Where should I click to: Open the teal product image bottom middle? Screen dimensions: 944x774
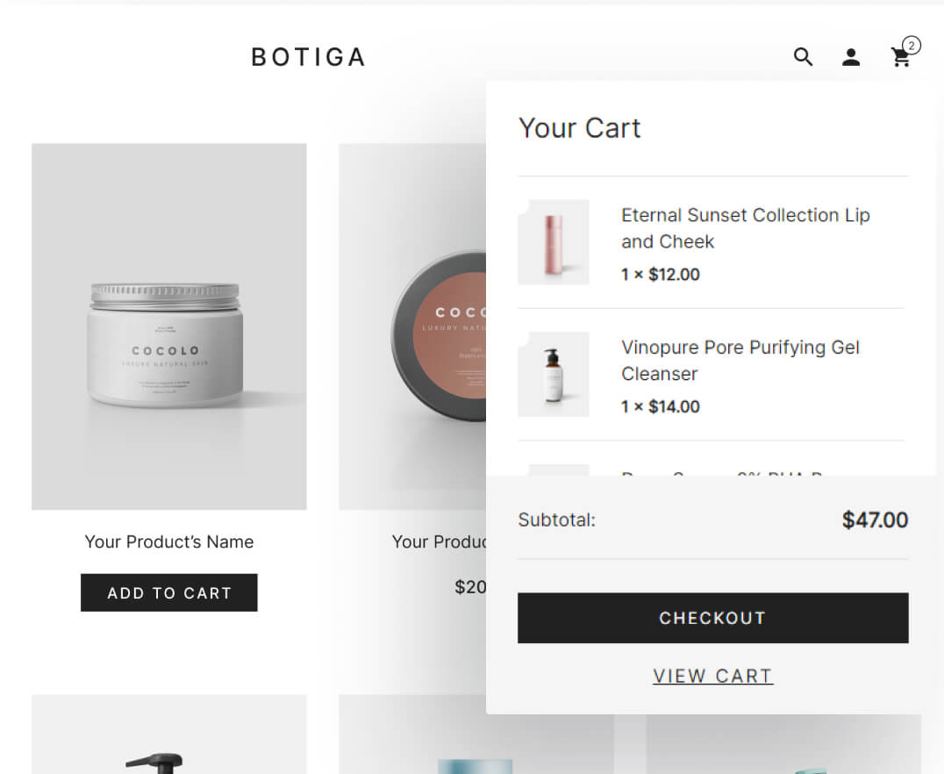point(476,735)
